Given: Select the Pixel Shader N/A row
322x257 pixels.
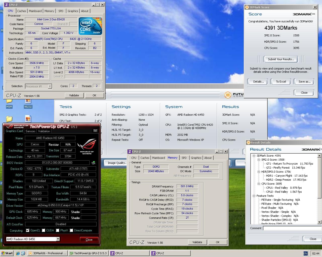Looking at the screenshot, I should [x=272, y=208].
